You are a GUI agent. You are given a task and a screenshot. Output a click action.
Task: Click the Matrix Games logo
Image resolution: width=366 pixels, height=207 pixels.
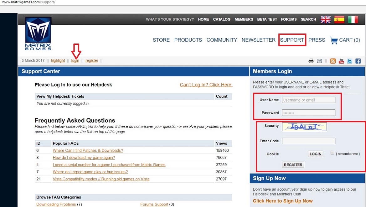click(38, 33)
